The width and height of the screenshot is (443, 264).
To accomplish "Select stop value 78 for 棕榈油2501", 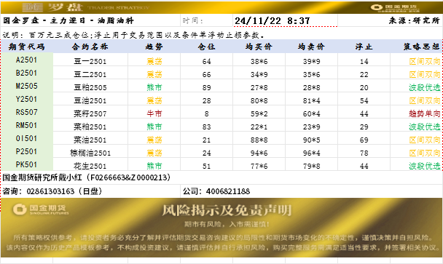I will tap(364, 153).
